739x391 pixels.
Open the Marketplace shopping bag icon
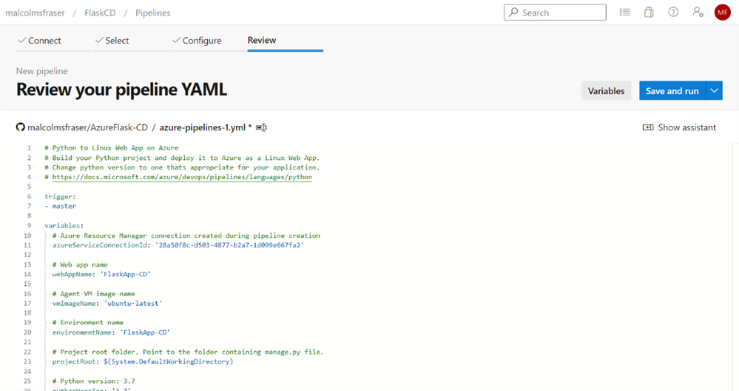coord(649,13)
